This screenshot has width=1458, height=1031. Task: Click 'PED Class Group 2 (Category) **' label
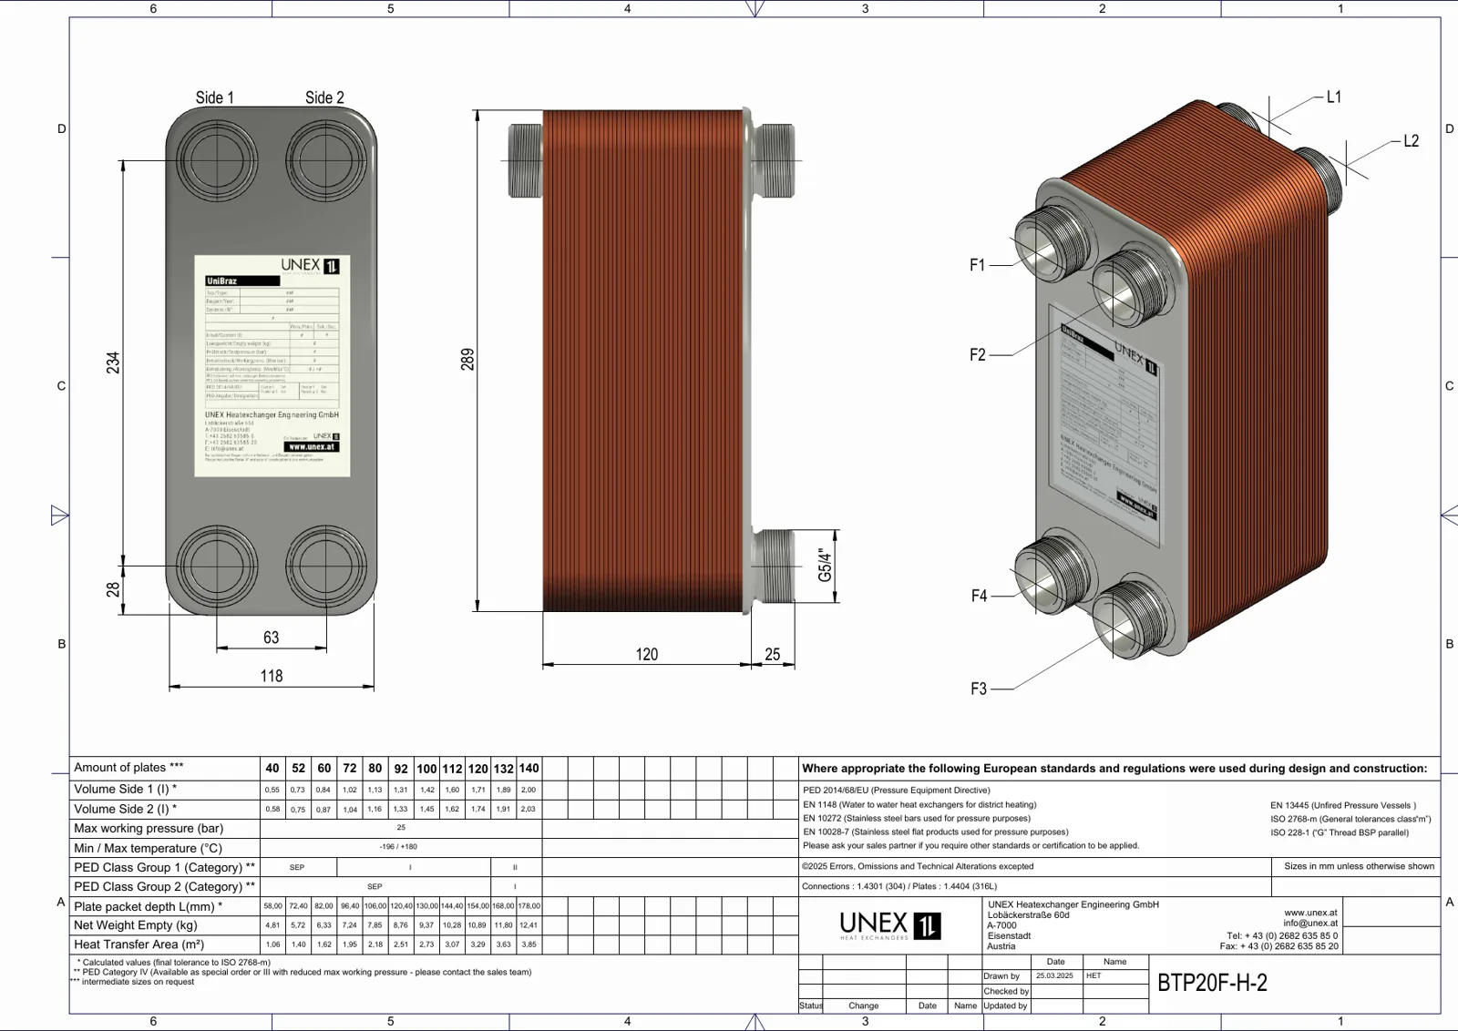click(x=164, y=886)
